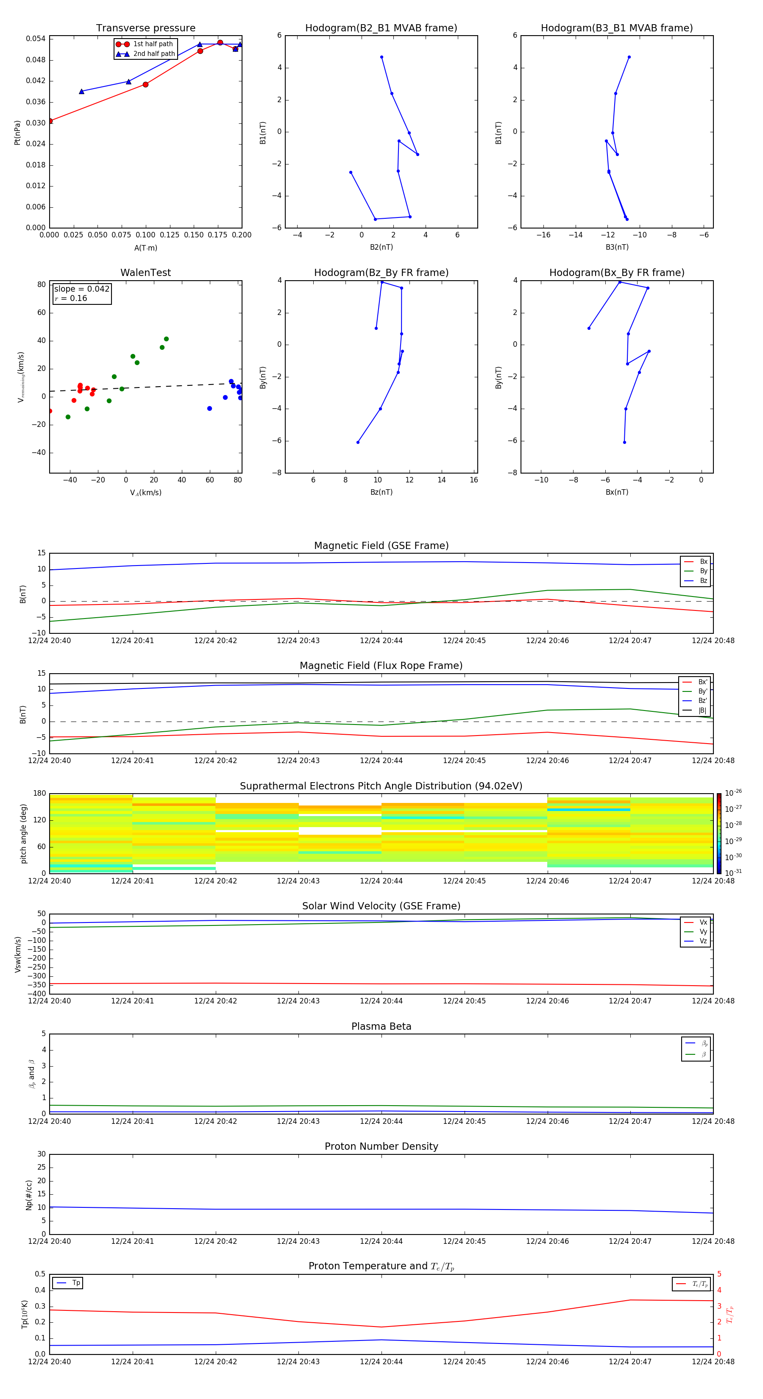
Task: Click the "Magnetic Field (GSE Frame)" title
Action: click(381, 546)
